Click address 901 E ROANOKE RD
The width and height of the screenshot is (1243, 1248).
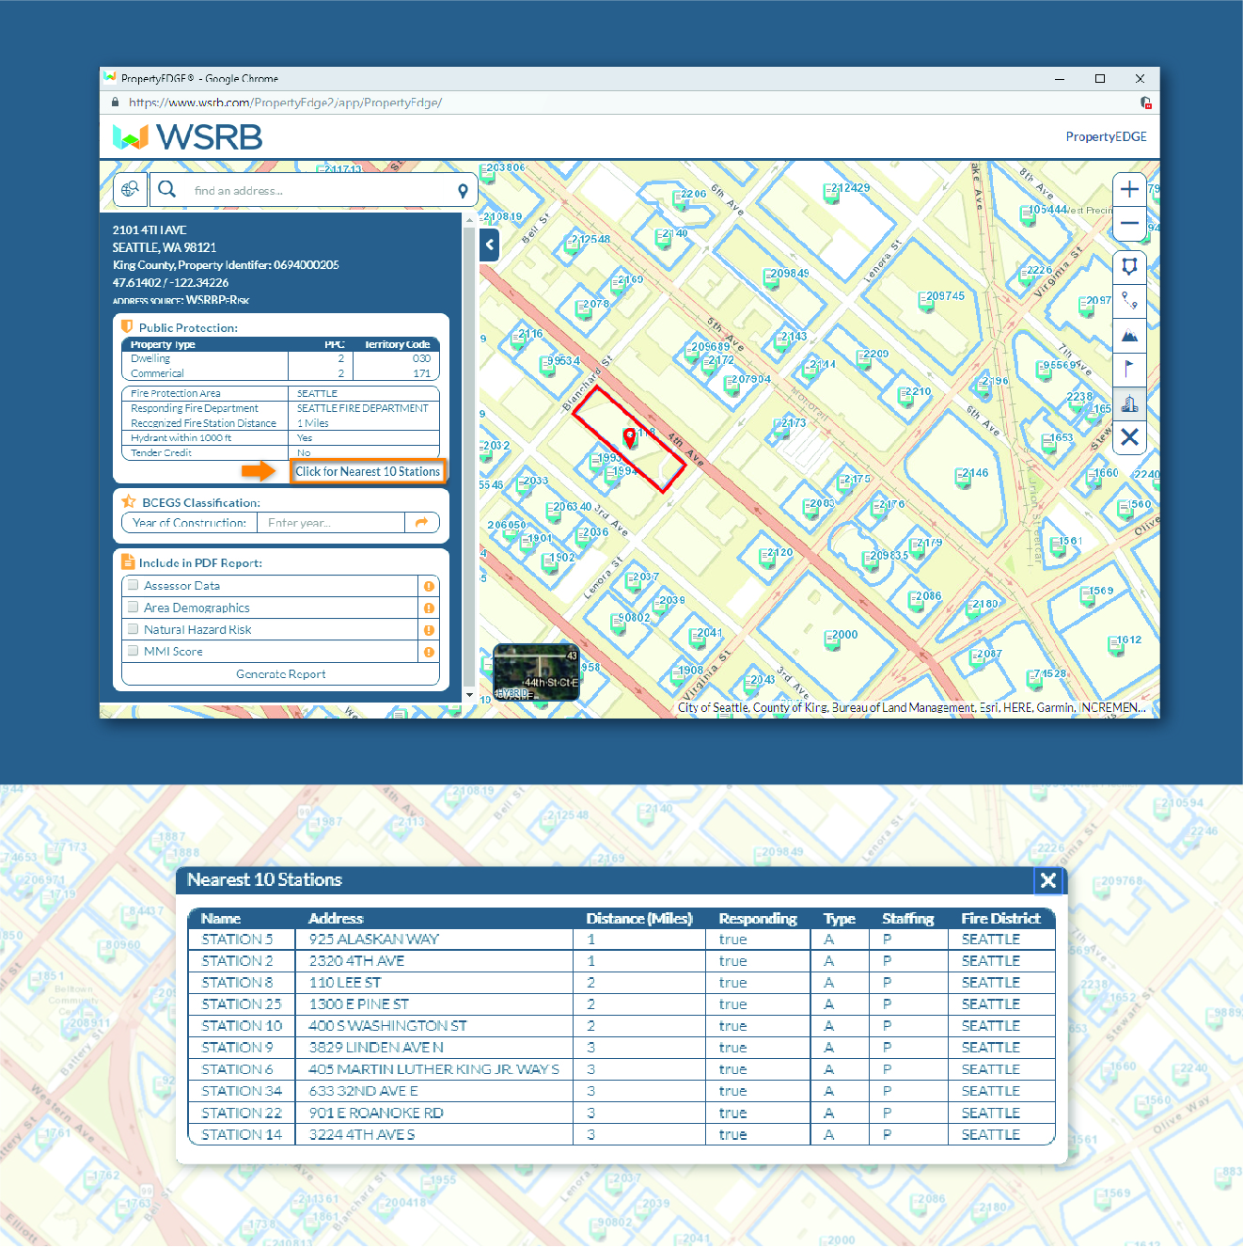376,1113
